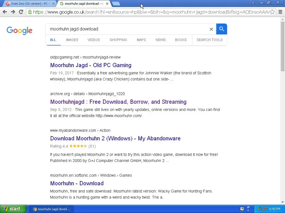This screenshot has width=285, height=213.
Task: Click the Sep 5, 2012 result date
Action: click(61, 110)
